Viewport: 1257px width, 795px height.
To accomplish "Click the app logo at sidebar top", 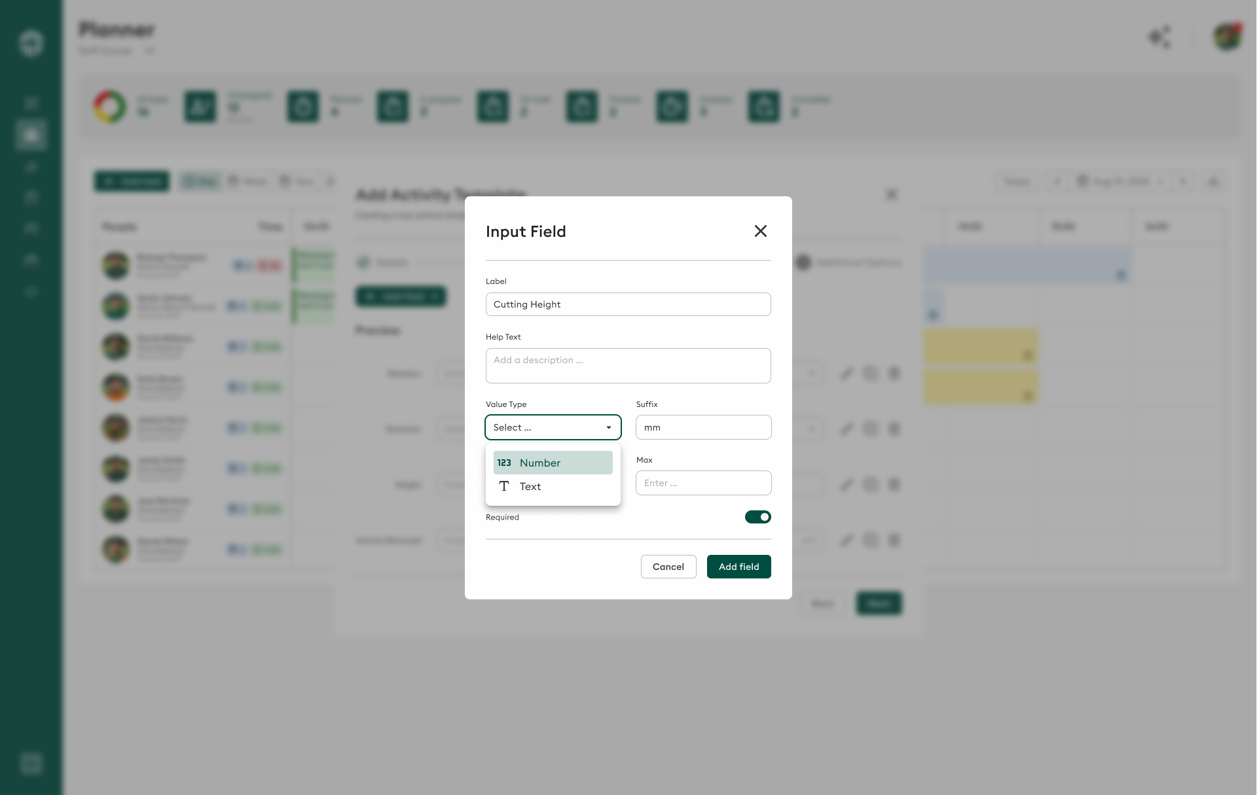I will click(30, 42).
